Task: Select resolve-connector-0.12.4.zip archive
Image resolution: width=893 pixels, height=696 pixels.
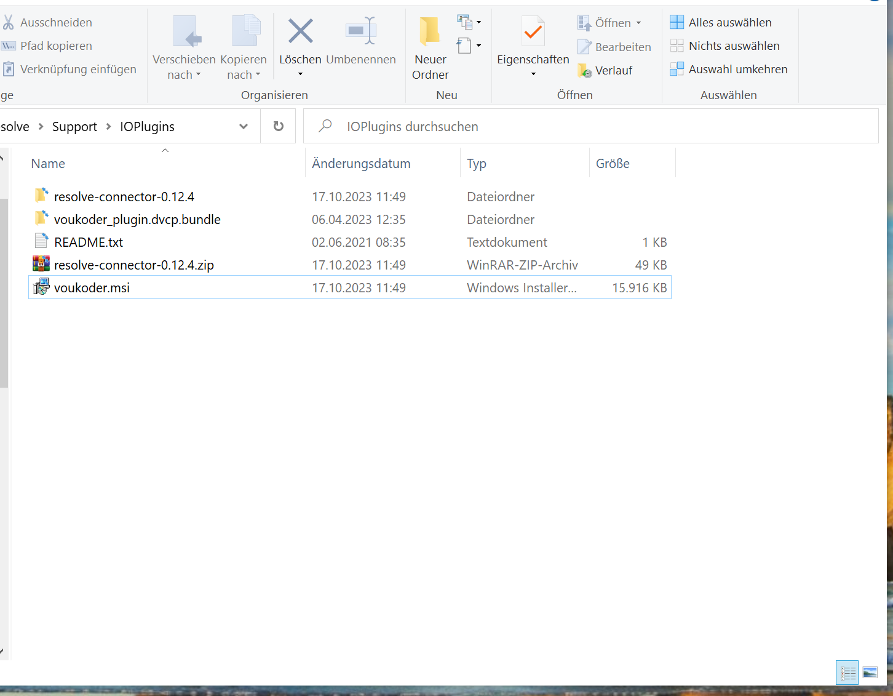Action: pos(134,265)
